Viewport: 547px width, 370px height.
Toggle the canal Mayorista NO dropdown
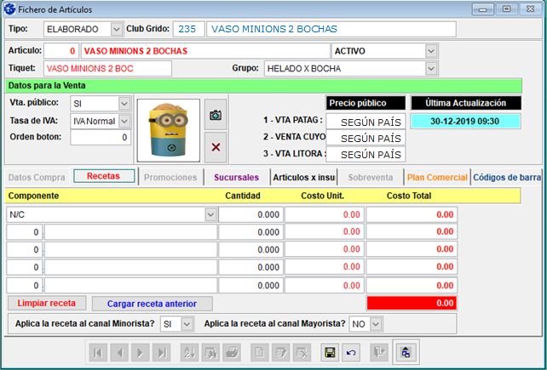pos(376,324)
